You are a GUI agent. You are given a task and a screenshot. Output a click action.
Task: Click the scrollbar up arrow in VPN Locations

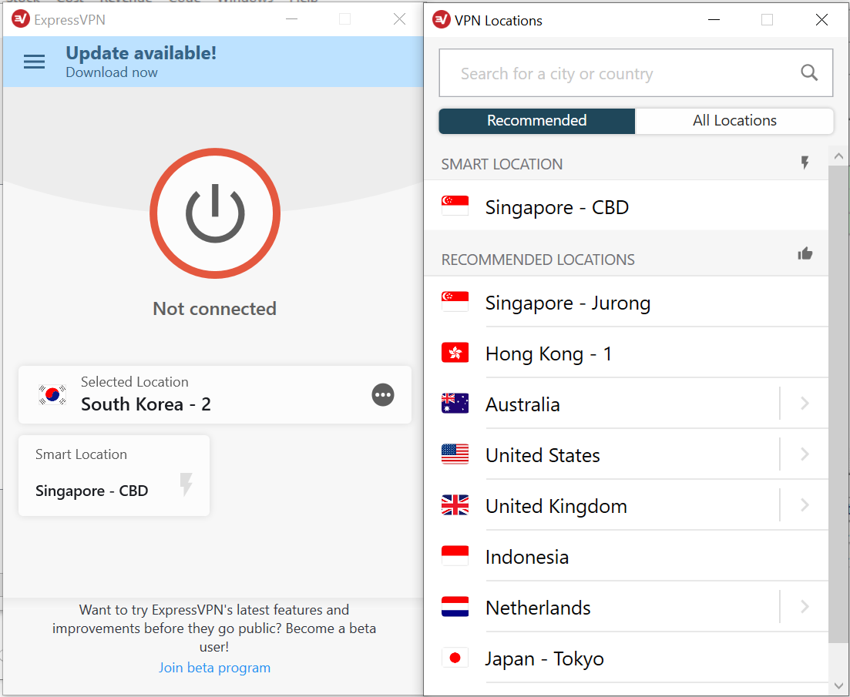(x=838, y=156)
